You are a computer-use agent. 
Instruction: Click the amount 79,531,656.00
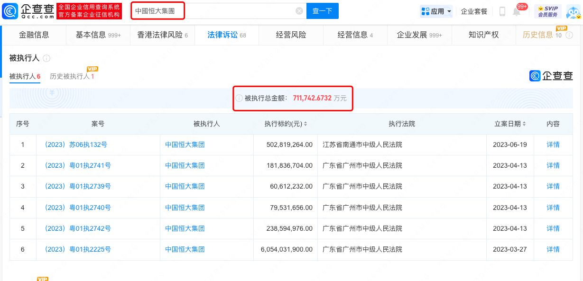point(291,208)
